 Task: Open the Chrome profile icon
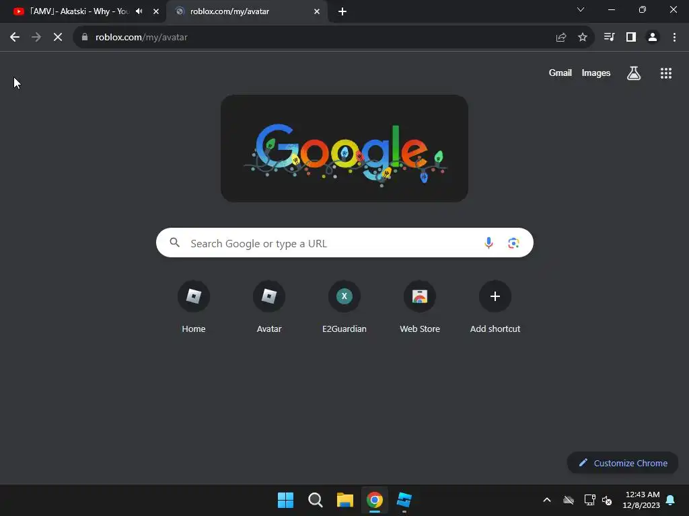(653, 38)
